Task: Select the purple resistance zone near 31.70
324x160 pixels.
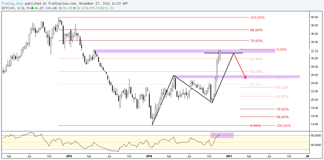Action: pos(185,51)
